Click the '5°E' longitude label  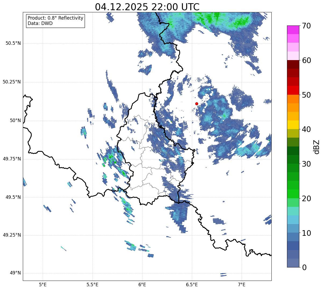(x=43, y=284)
